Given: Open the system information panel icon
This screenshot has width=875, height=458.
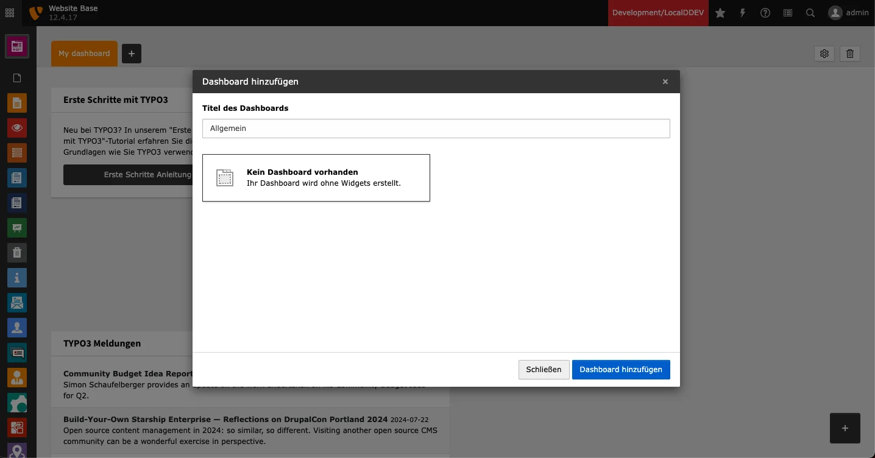Looking at the screenshot, I should click(788, 13).
